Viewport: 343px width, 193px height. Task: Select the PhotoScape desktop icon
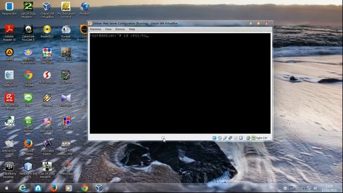coord(66,169)
